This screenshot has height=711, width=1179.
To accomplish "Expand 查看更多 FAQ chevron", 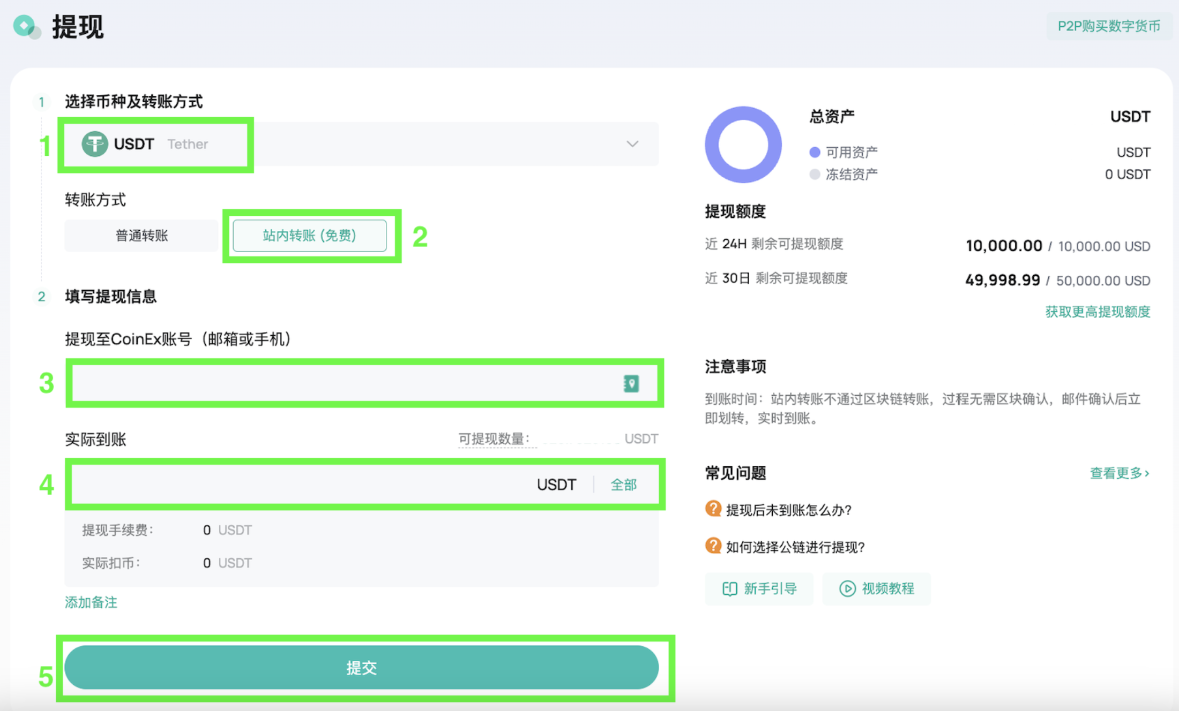I will pos(1147,473).
